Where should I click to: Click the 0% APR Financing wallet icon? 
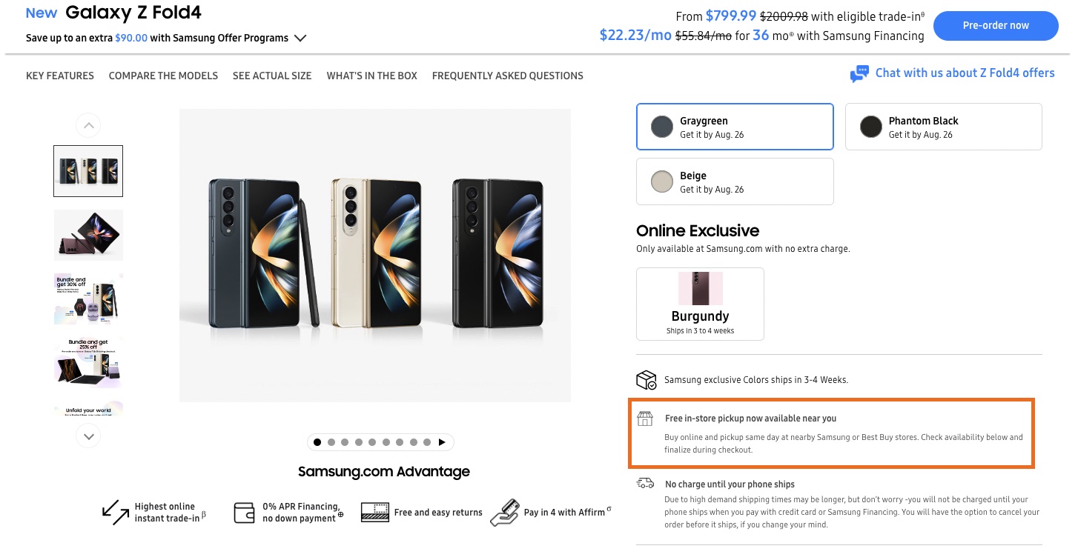coord(244,512)
